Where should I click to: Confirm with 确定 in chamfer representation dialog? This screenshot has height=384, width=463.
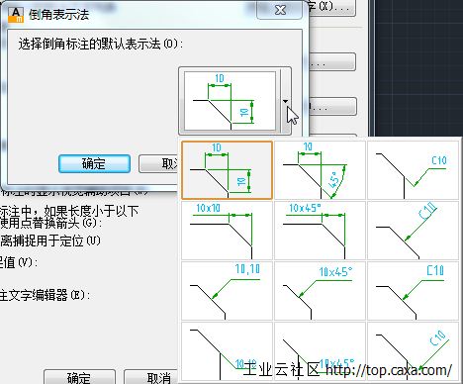(94, 163)
